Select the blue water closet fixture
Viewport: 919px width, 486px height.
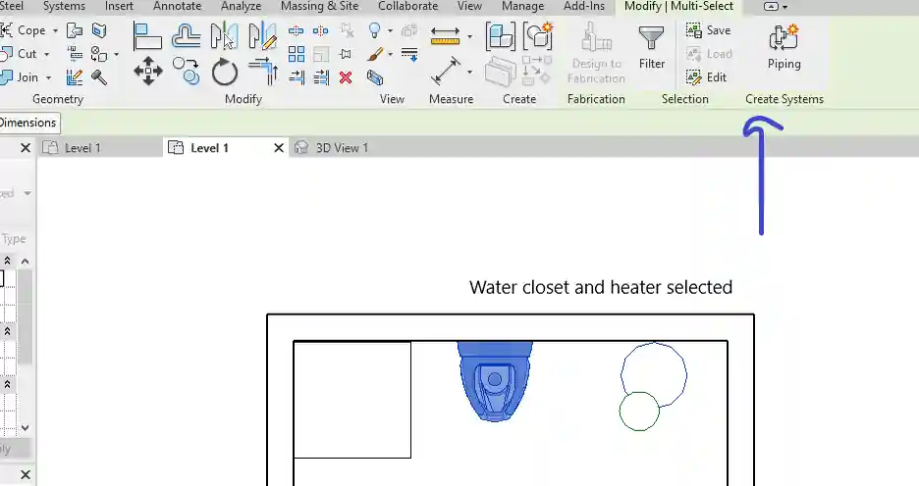coord(495,381)
